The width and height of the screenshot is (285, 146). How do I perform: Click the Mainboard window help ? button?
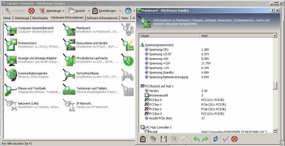(x=273, y=11)
